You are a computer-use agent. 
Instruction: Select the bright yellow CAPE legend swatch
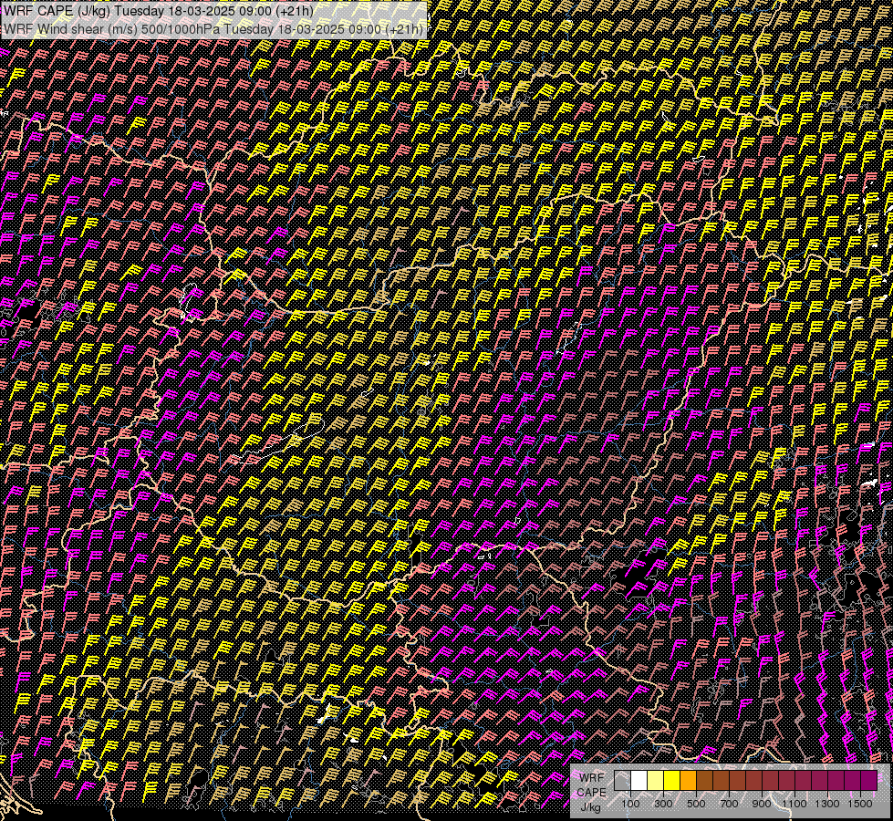coord(671,781)
